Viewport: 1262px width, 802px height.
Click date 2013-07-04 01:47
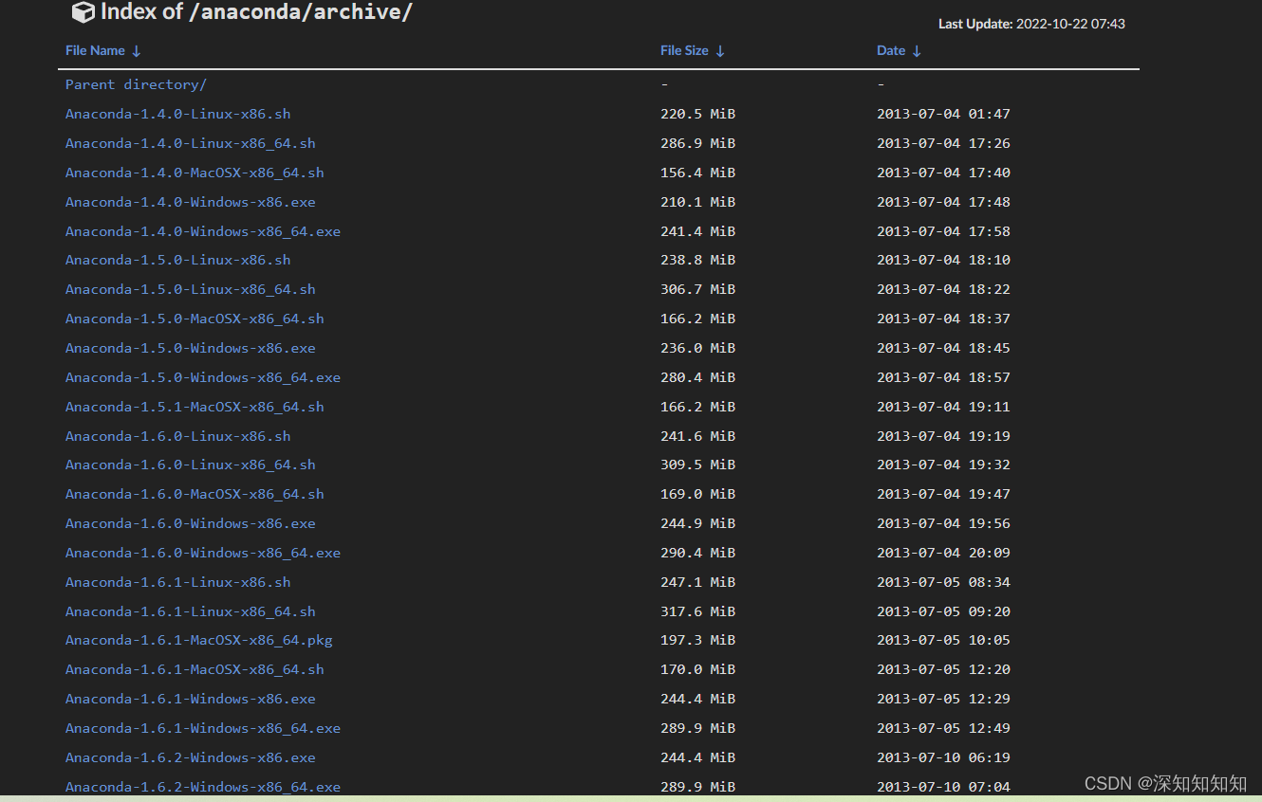point(943,114)
